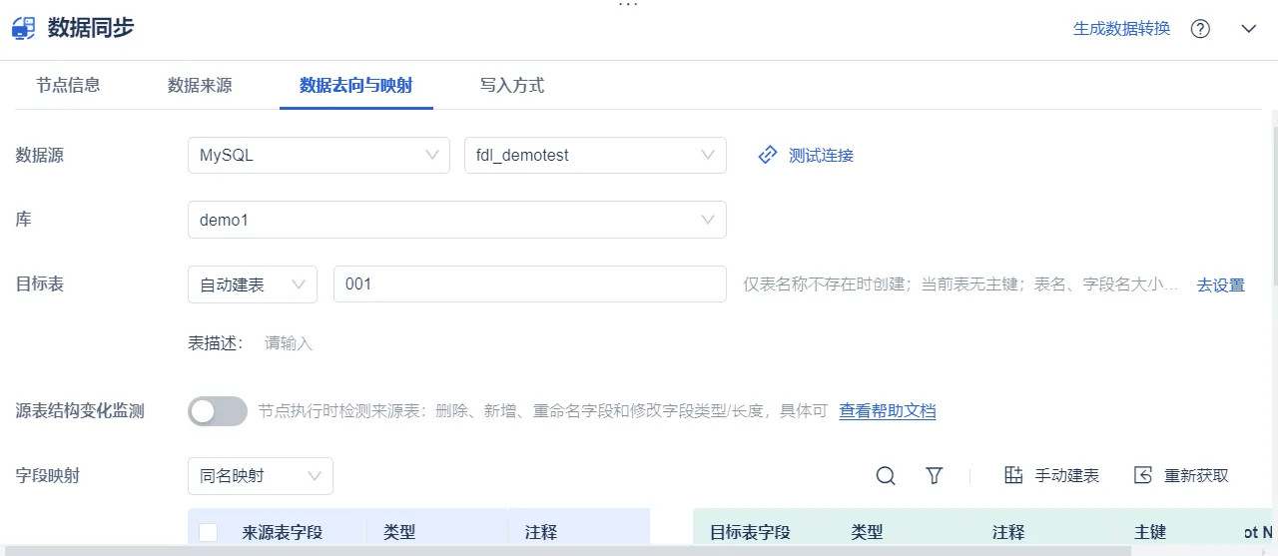Click the 主键 column header
1278x556 pixels.
[1150, 532]
